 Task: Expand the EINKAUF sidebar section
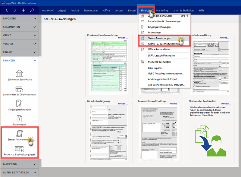pos(20,52)
